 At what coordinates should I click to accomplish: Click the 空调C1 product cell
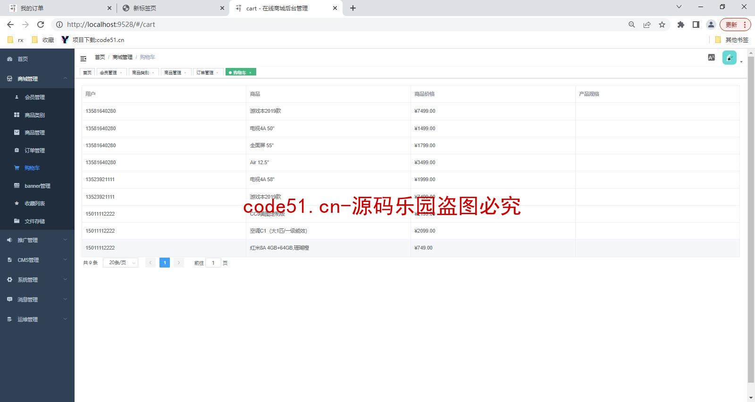click(328, 231)
